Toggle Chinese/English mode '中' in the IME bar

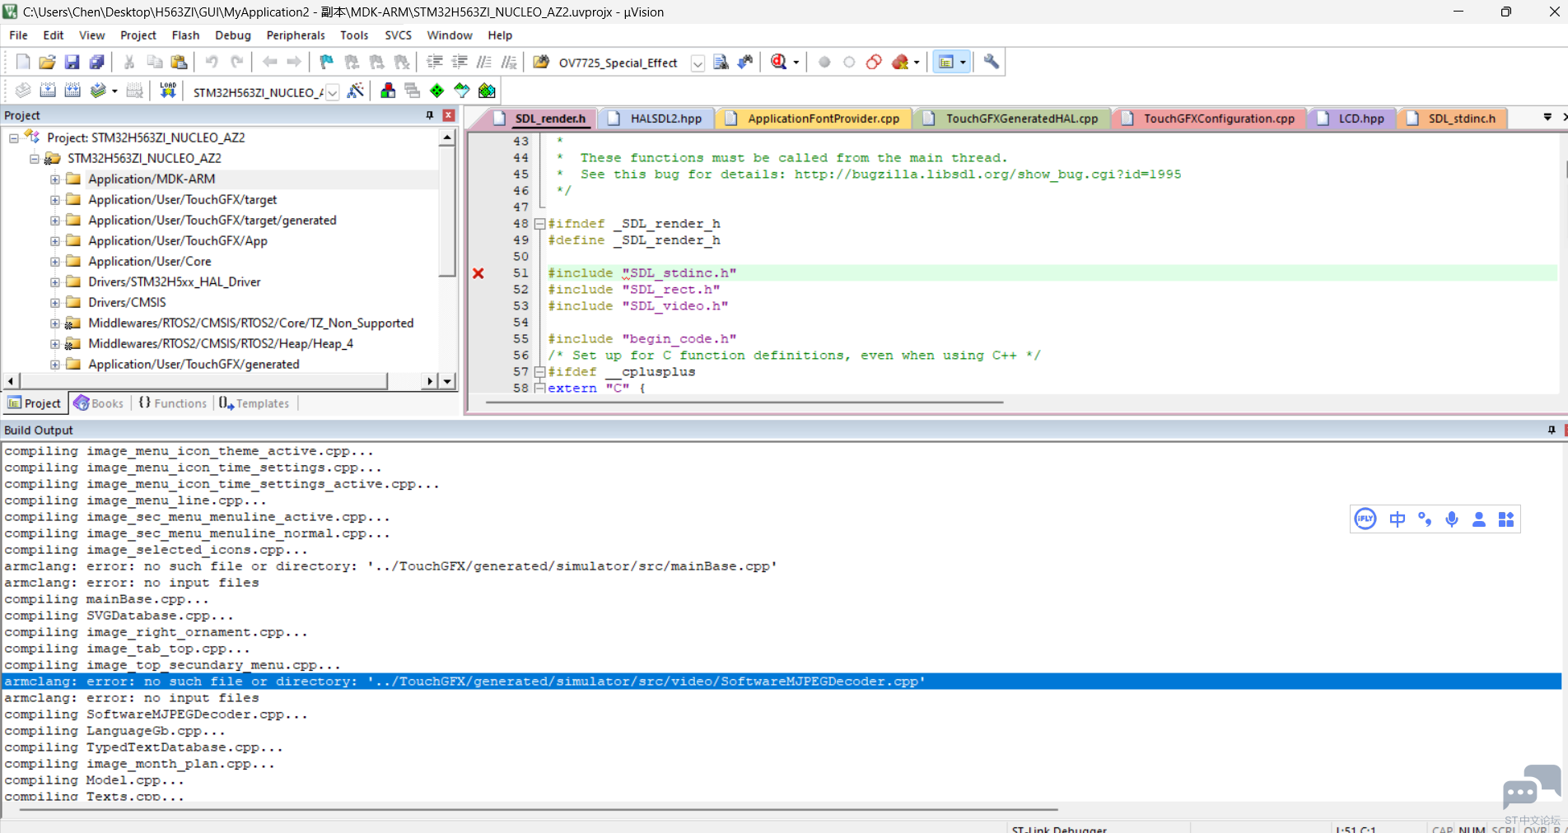[1398, 519]
